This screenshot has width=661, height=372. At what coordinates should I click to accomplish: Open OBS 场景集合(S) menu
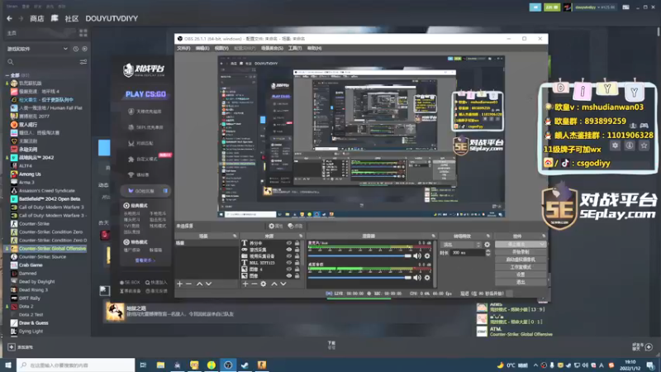(x=273, y=49)
